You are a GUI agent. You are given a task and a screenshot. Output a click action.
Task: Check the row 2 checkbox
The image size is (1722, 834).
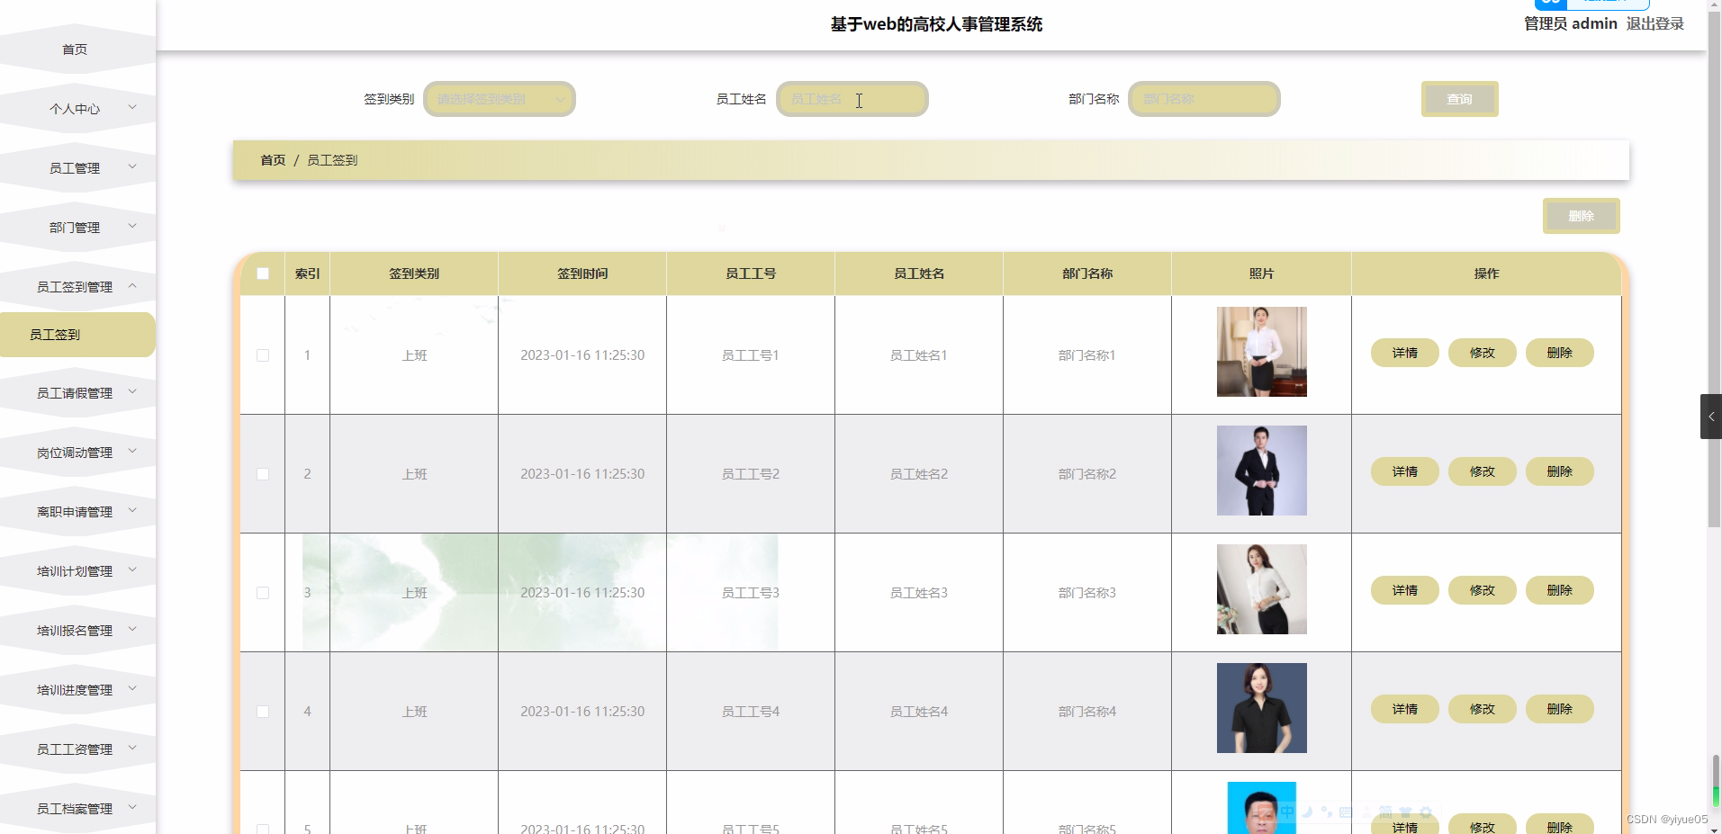(263, 474)
